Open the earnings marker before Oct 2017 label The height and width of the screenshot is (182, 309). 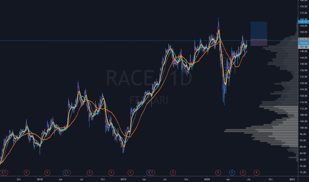5,173
